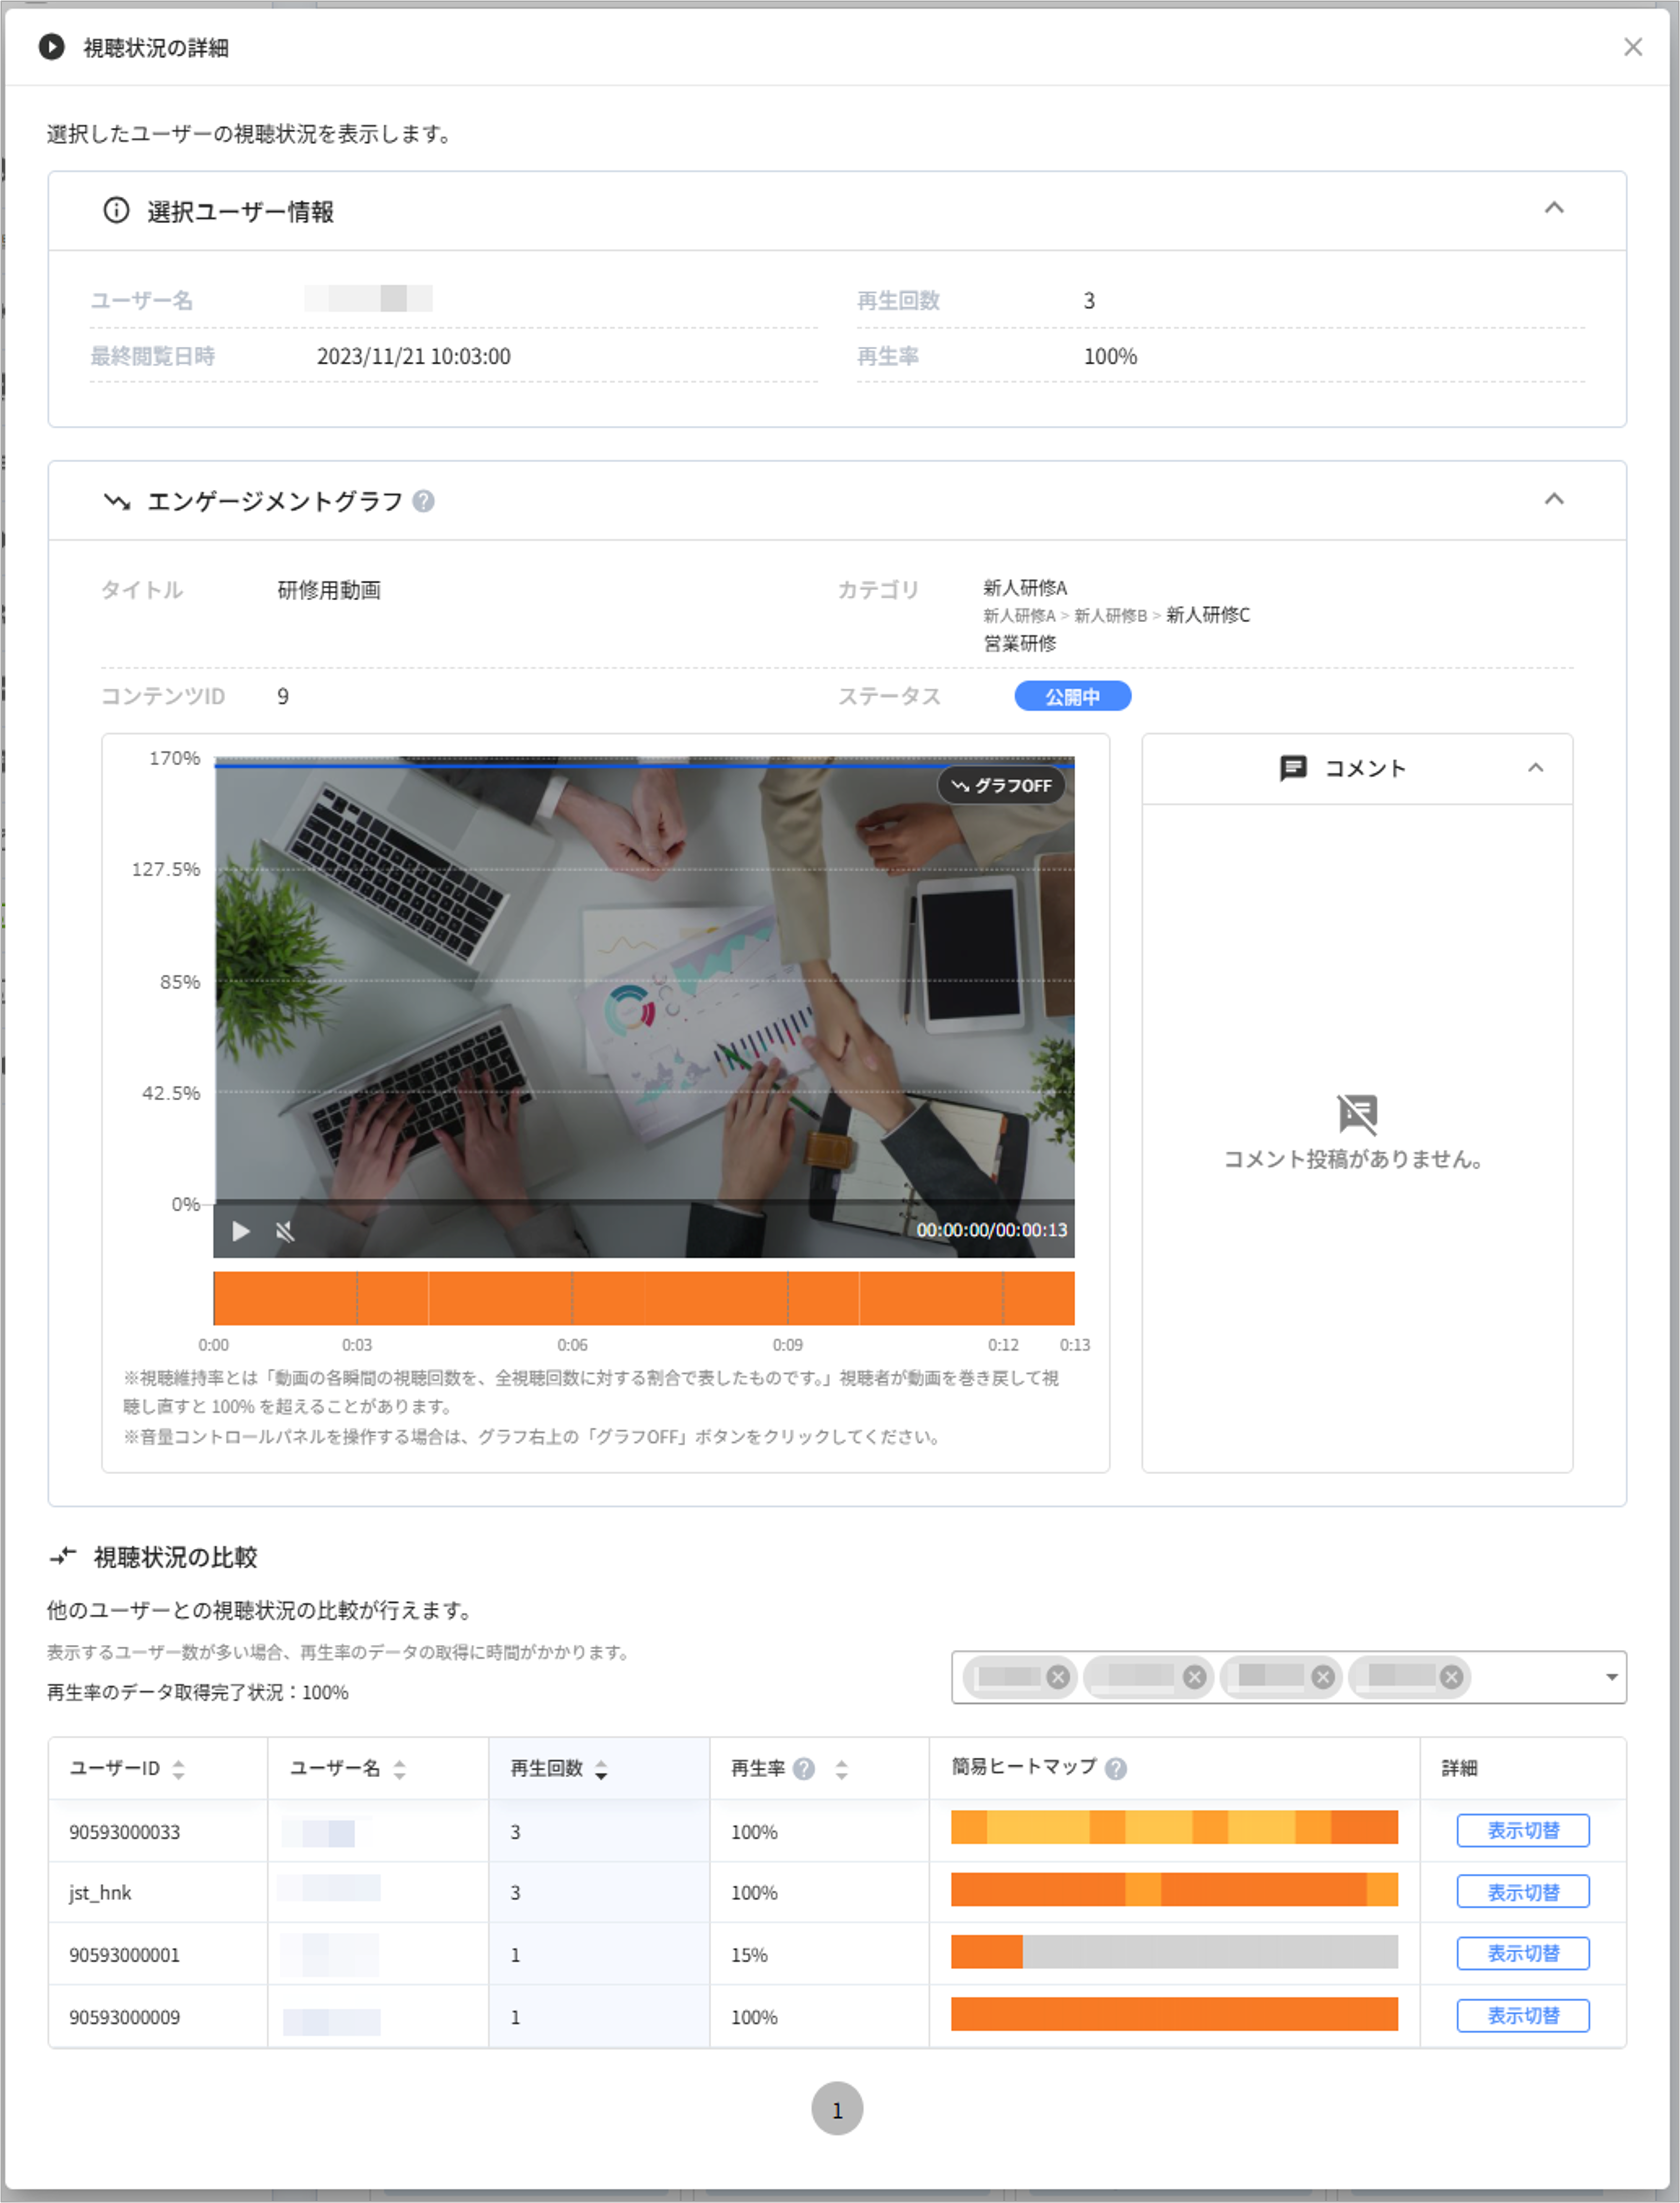Collapse the コメント panel
Image resolution: width=1680 pixels, height=2203 pixels.
tap(1536, 767)
